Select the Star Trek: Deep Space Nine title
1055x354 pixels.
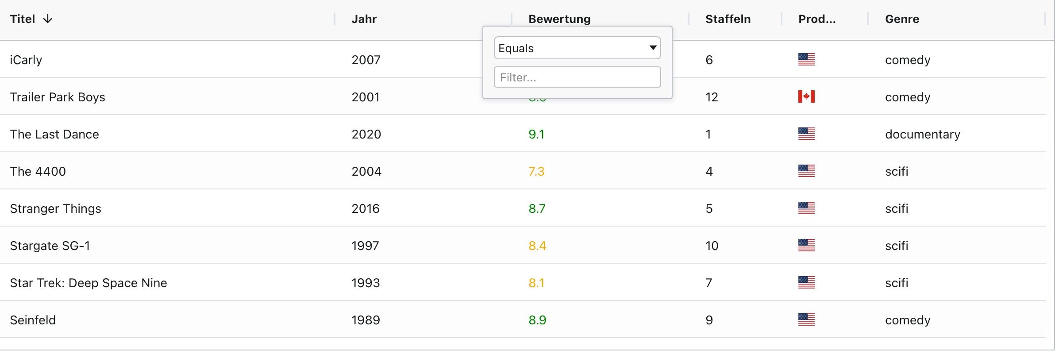click(89, 283)
